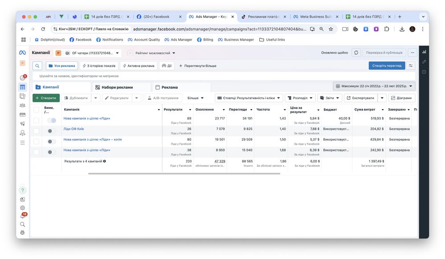Check the first campaign row checkbox
This screenshot has width=445, height=260.
click(37, 120)
